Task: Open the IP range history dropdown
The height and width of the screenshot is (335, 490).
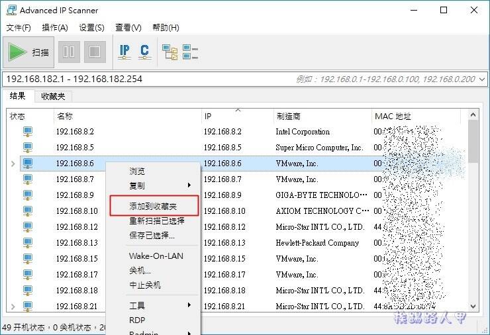Action: (x=482, y=79)
